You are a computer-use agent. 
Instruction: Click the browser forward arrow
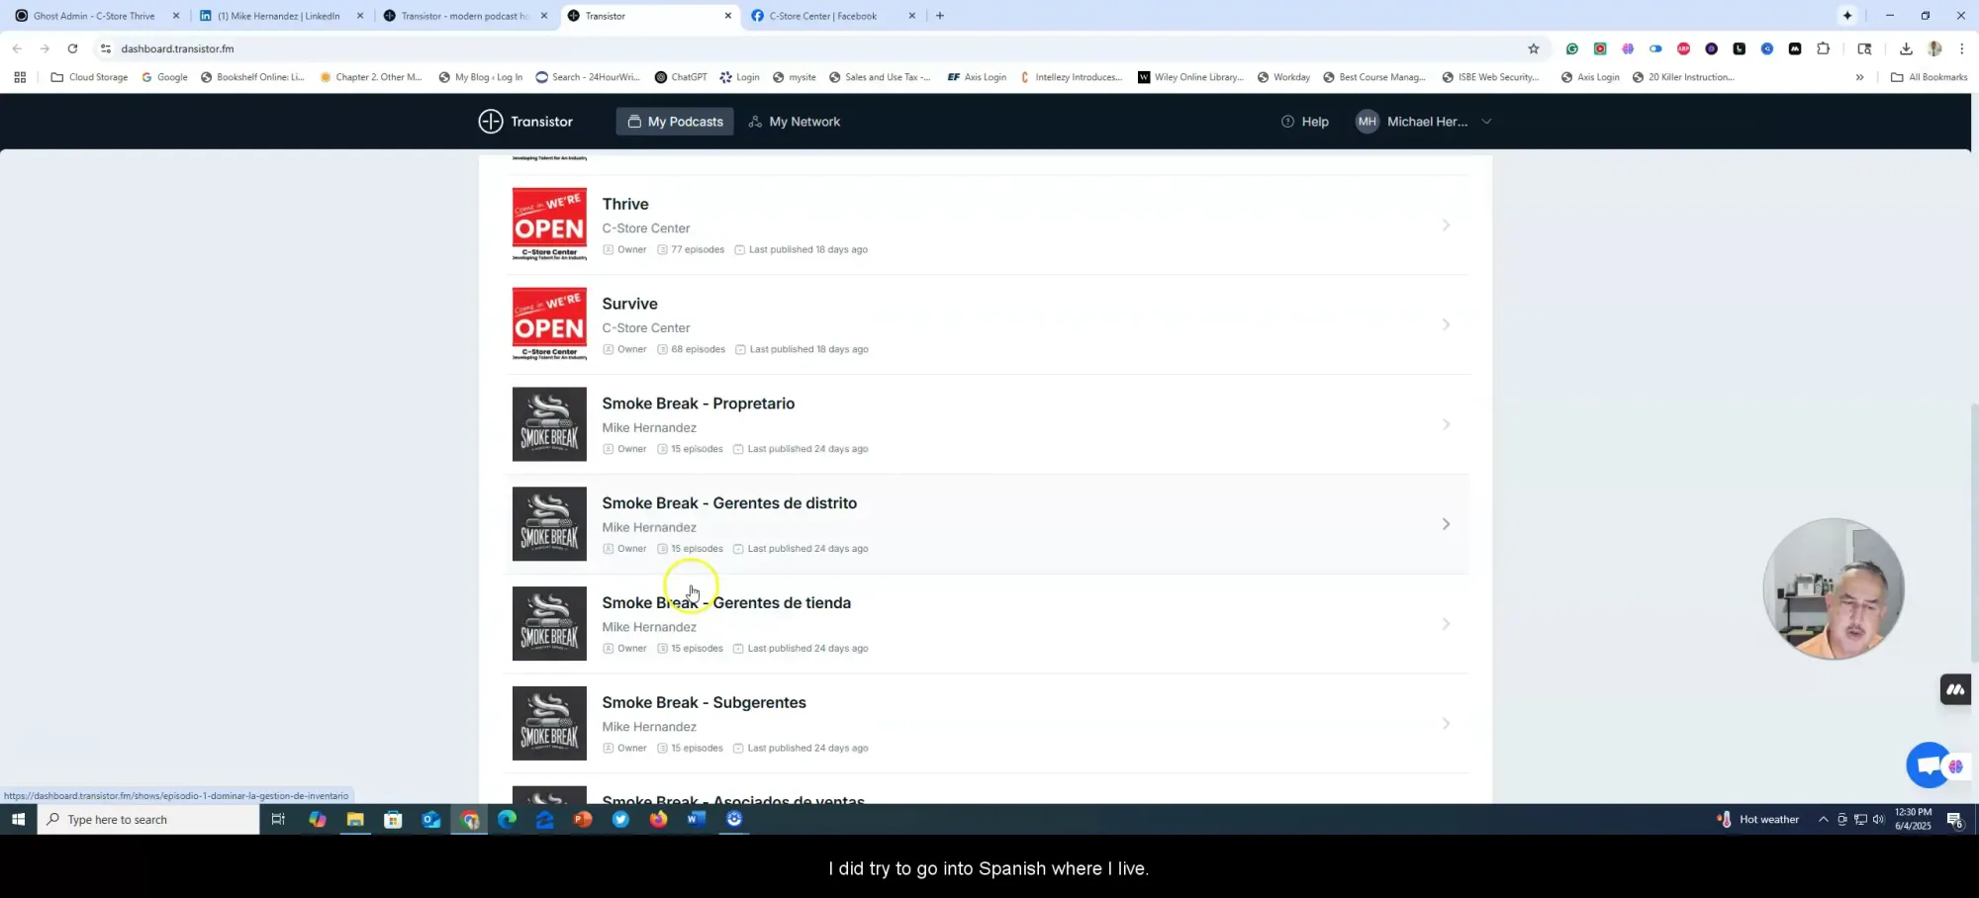pyautogui.click(x=45, y=48)
